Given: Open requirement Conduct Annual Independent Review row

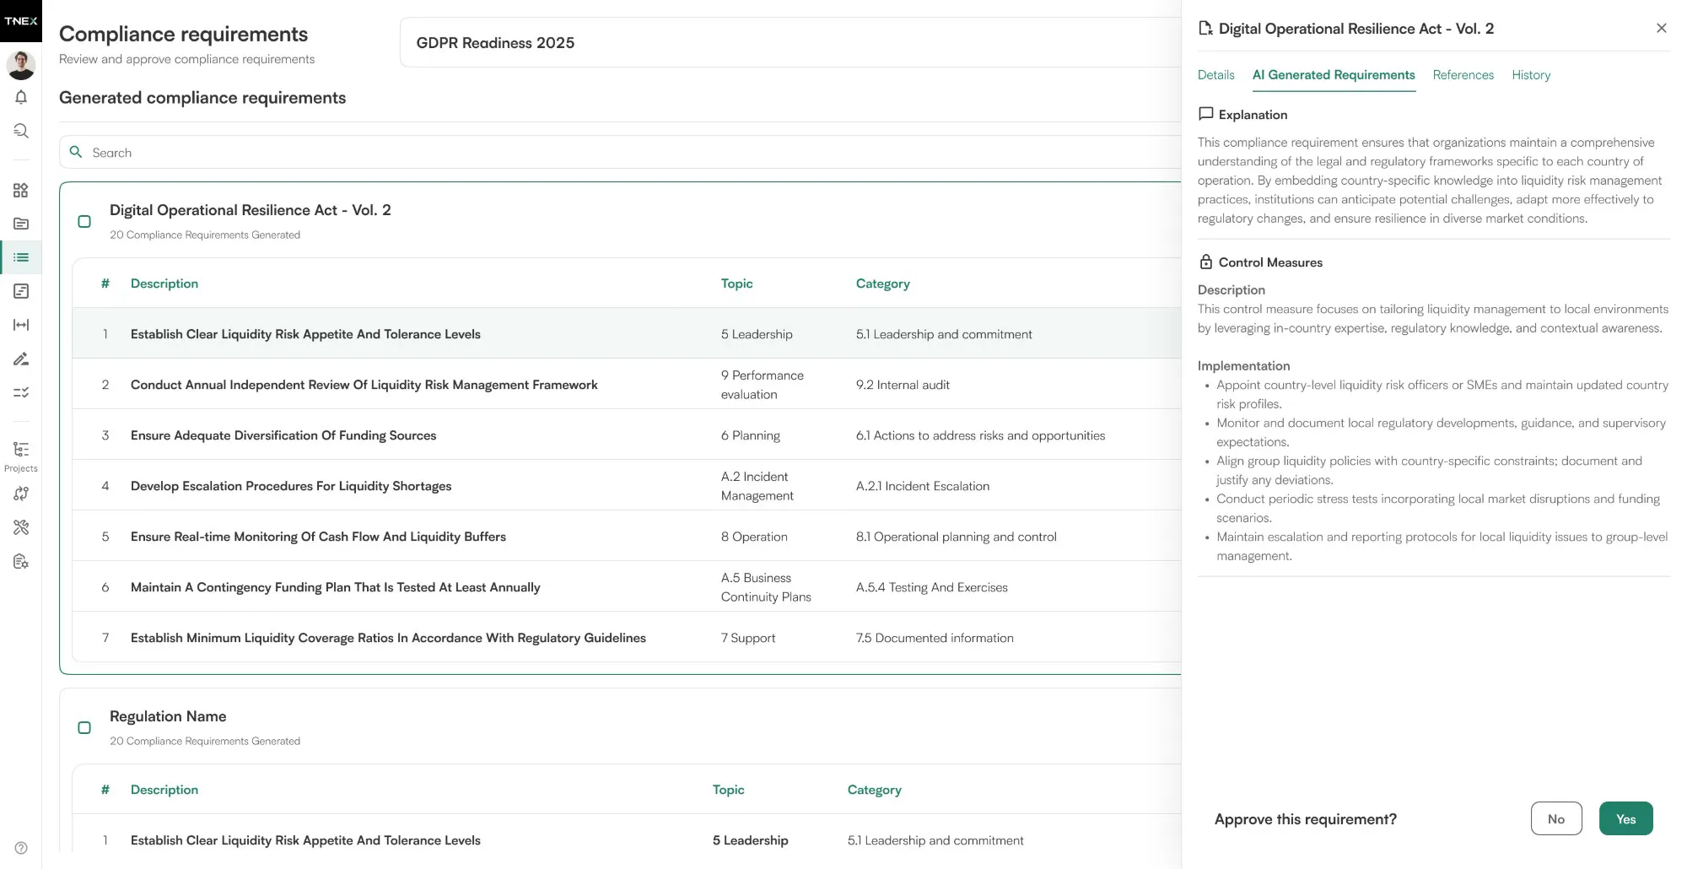Looking at the screenshot, I should 627,384.
